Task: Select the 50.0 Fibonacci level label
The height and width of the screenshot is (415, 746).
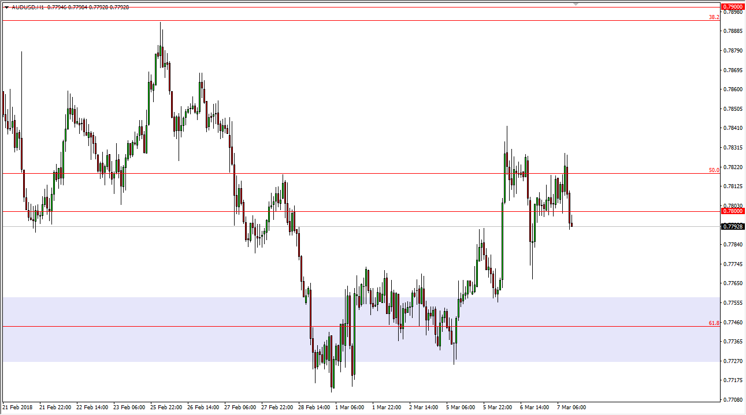Action: tap(714, 170)
